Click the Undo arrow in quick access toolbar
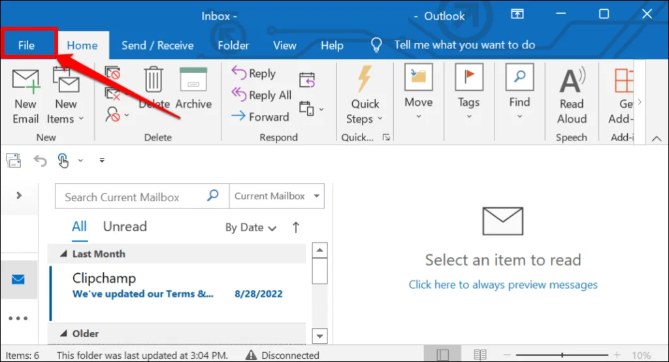Image resolution: width=669 pixels, height=362 pixels. pyautogui.click(x=41, y=160)
